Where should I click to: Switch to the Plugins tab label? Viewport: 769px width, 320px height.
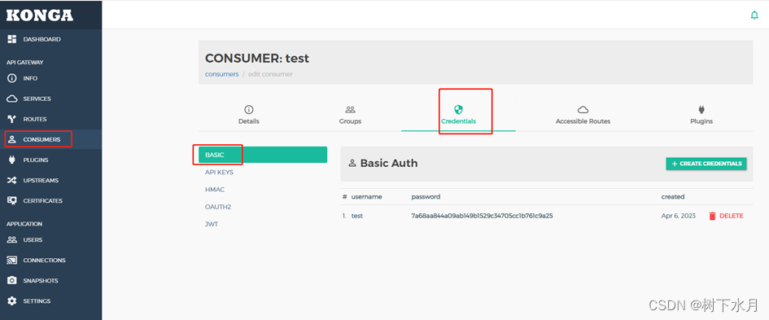[x=701, y=121]
